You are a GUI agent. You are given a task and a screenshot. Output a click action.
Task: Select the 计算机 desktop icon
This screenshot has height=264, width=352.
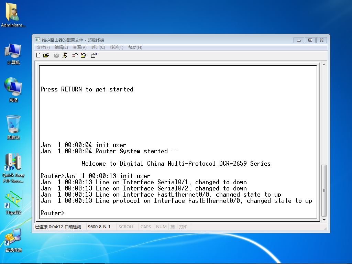point(13,54)
